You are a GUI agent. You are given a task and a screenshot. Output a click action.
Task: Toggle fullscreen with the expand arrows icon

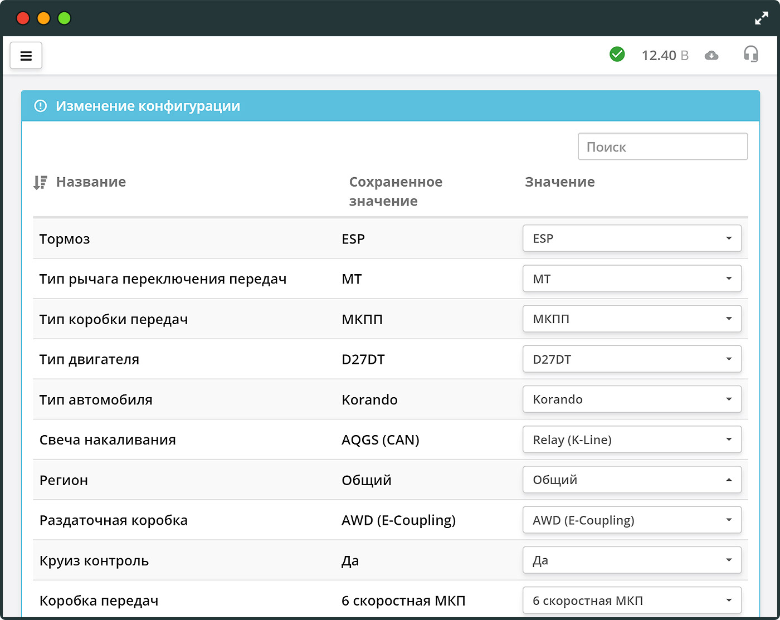tap(762, 18)
